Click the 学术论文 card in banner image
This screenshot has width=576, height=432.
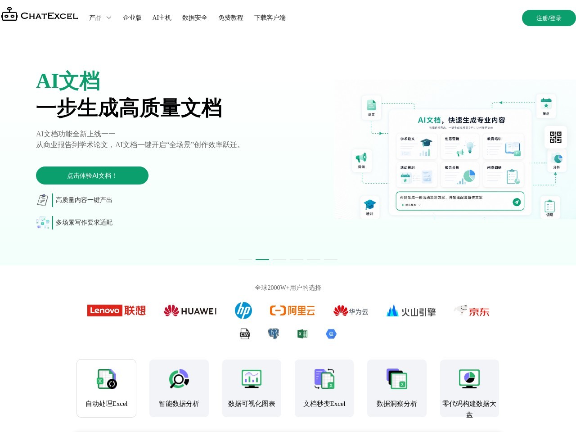click(417, 146)
